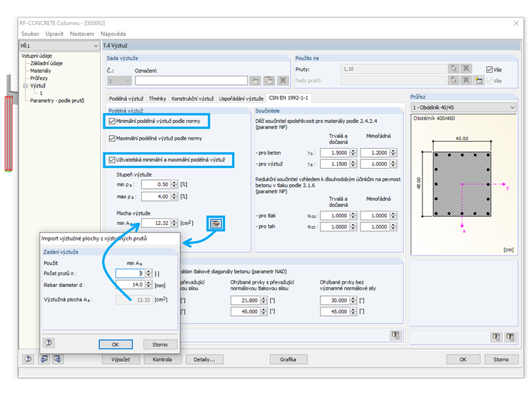Click the Grafika button
The height and width of the screenshot is (396, 528).
pos(288,359)
